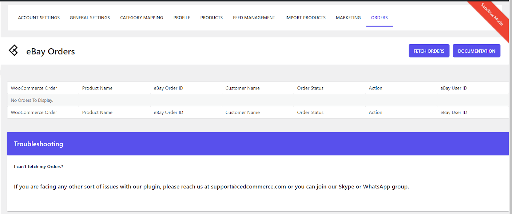Click the top eBay Order ID column header
Image resolution: width=512 pixels, height=214 pixels.
point(168,88)
